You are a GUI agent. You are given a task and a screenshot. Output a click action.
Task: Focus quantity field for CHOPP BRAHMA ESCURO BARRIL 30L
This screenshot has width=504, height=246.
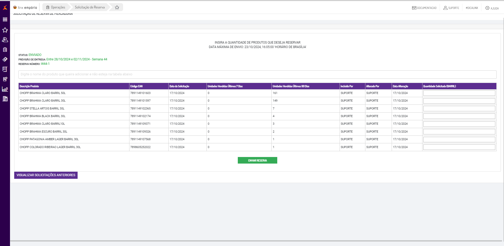459,132
